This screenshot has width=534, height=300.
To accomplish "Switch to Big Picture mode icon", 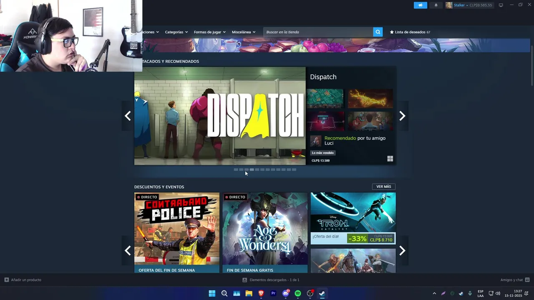I will (501, 5).
